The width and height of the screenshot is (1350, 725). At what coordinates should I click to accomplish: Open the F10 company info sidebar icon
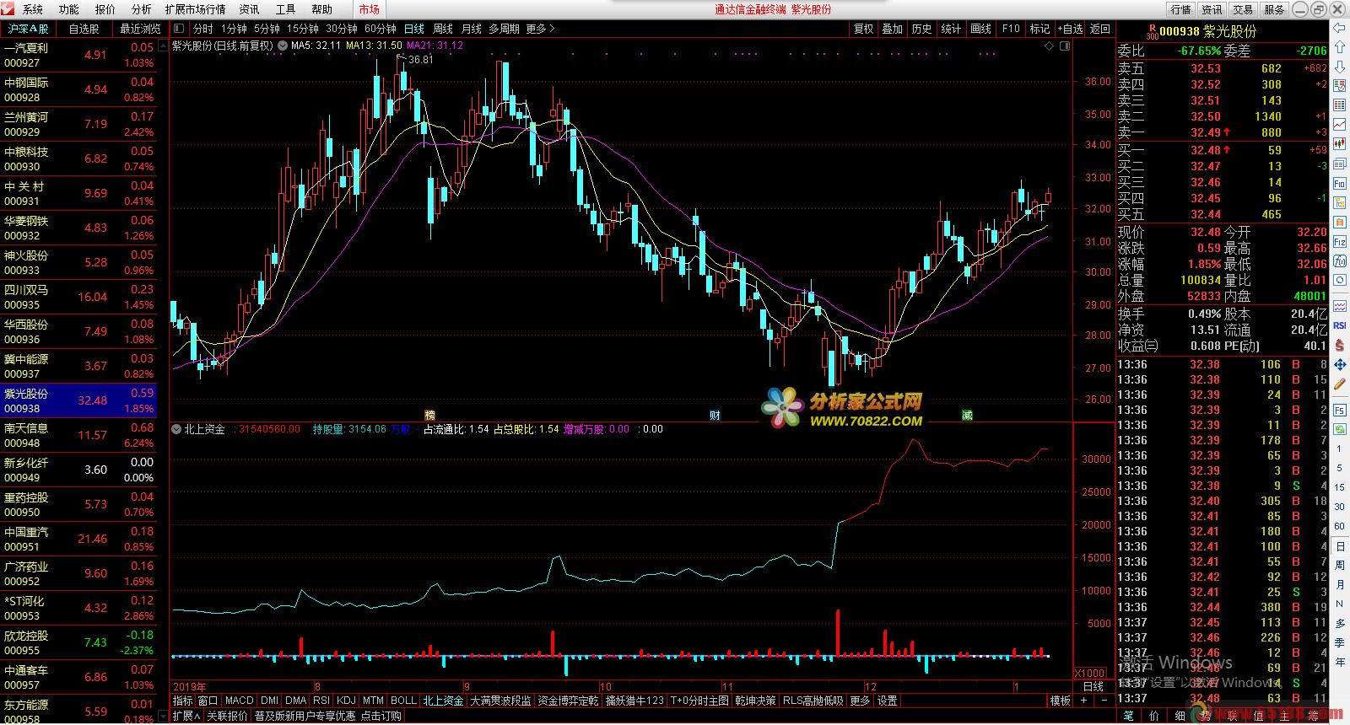(1340, 183)
